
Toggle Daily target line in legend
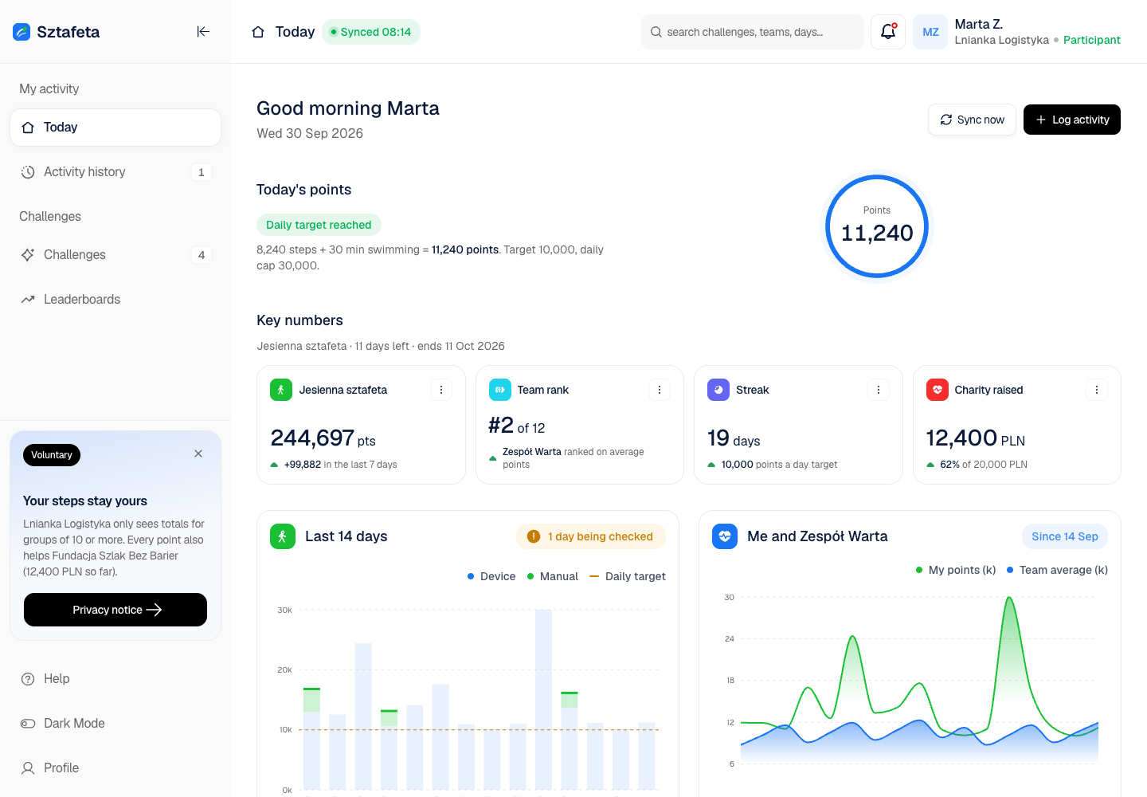coord(628,576)
